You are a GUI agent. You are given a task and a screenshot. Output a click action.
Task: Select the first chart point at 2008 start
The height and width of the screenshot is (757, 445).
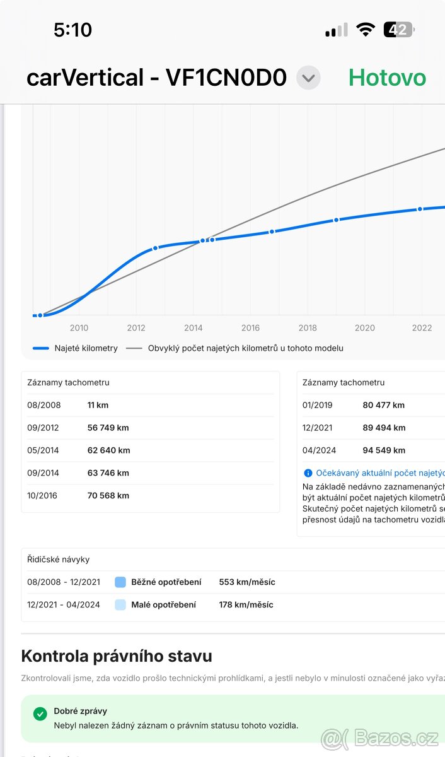[40, 315]
